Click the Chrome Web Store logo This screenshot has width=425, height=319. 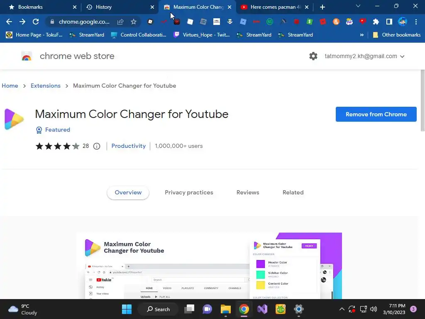tap(27, 56)
